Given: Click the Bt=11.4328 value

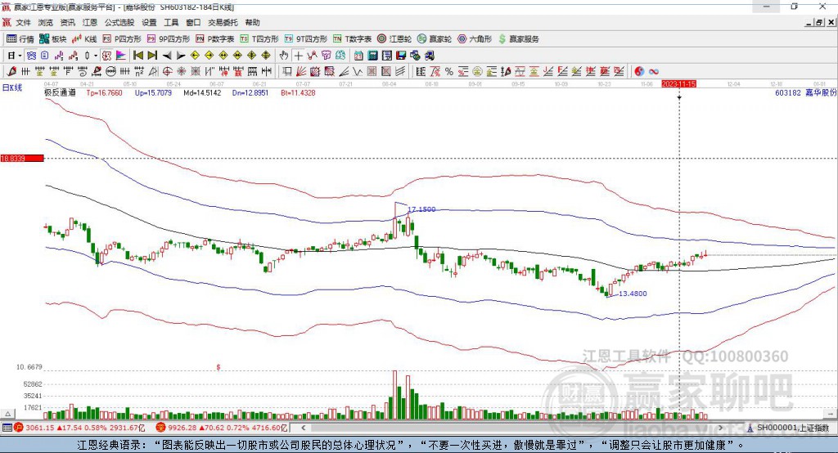Looking at the screenshot, I should 298,93.
